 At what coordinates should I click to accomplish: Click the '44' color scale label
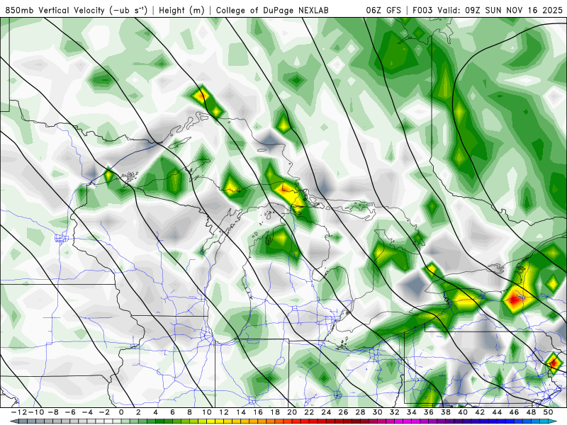[498, 412]
